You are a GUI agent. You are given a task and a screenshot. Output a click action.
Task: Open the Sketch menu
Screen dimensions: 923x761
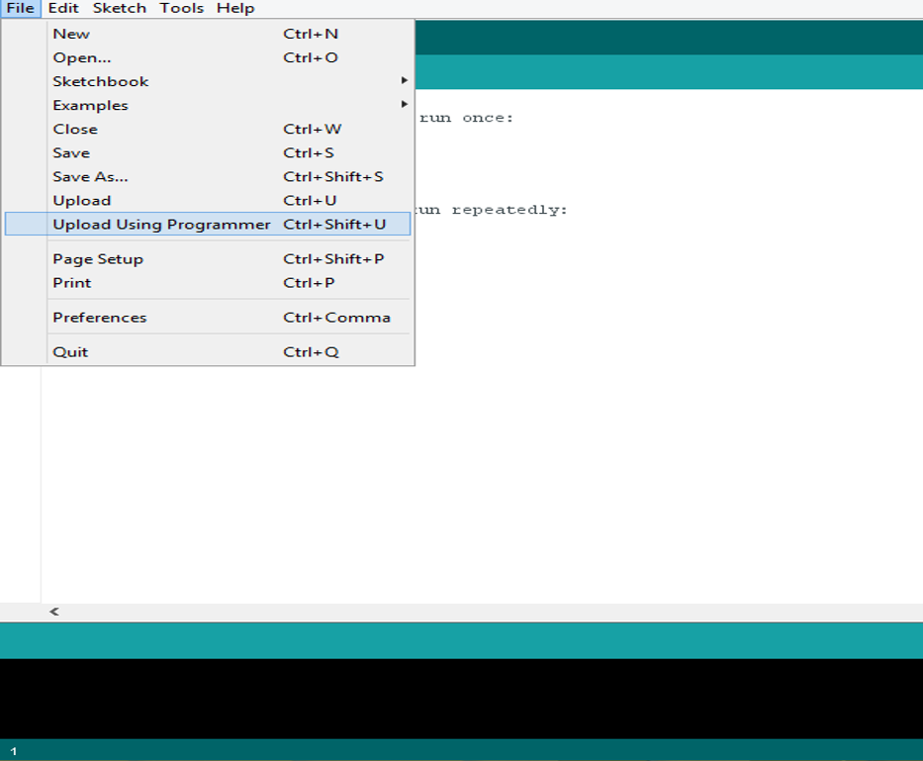119,8
